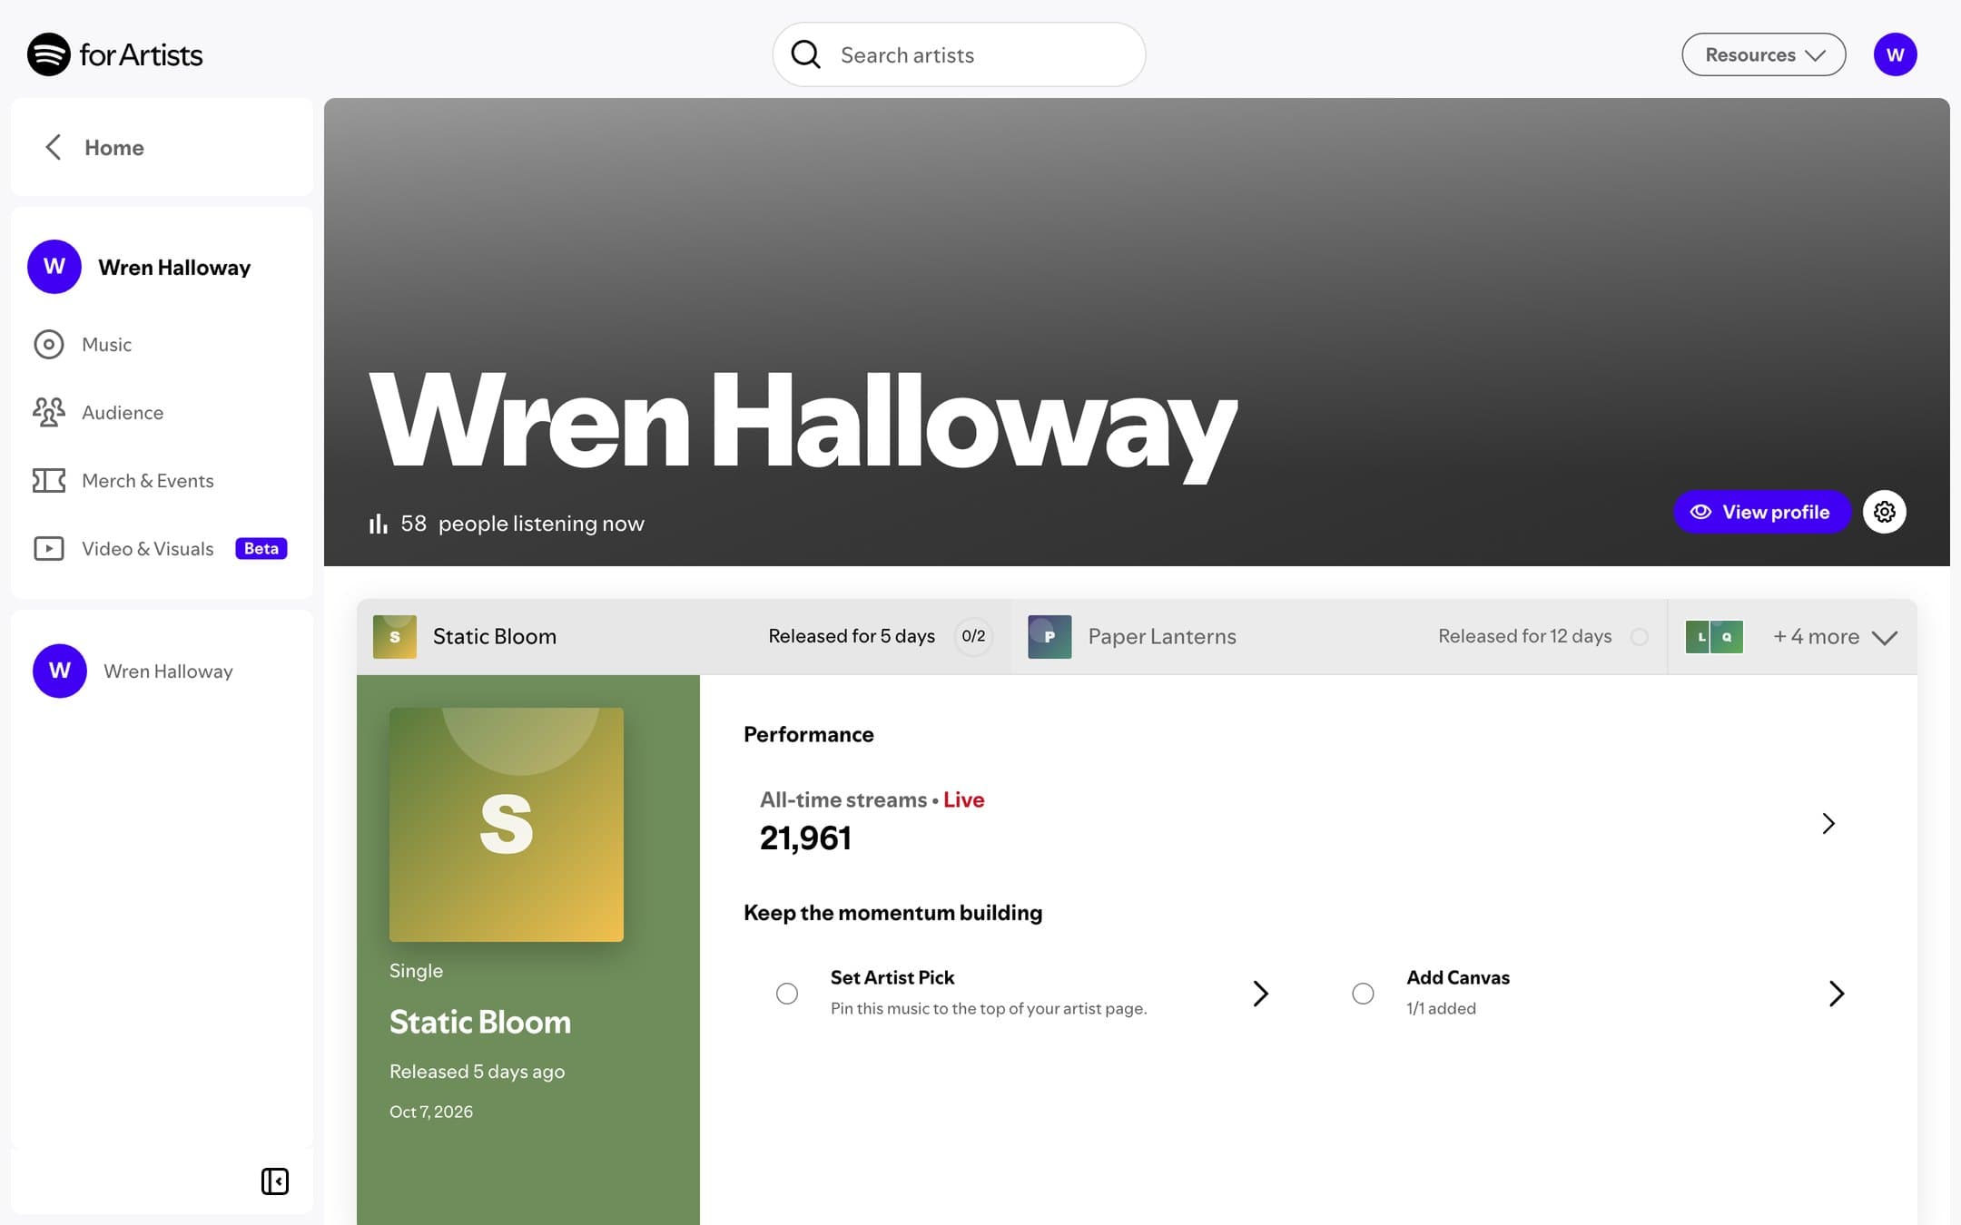The height and width of the screenshot is (1225, 1961).
Task: Click the 21,961 streams value
Action: point(805,838)
